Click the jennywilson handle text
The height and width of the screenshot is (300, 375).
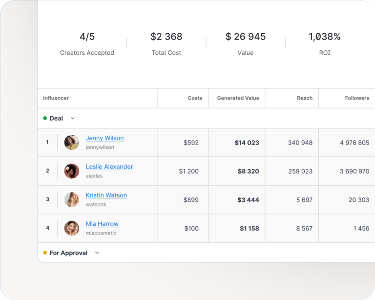pyautogui.click(x=100, y=148)
